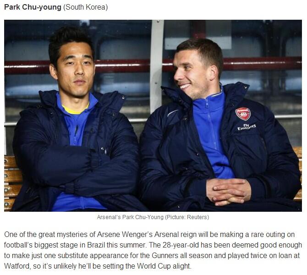Click the clasped hands of the smiling man
Viewport: 307px width, 275px height.
pos(229,192)
